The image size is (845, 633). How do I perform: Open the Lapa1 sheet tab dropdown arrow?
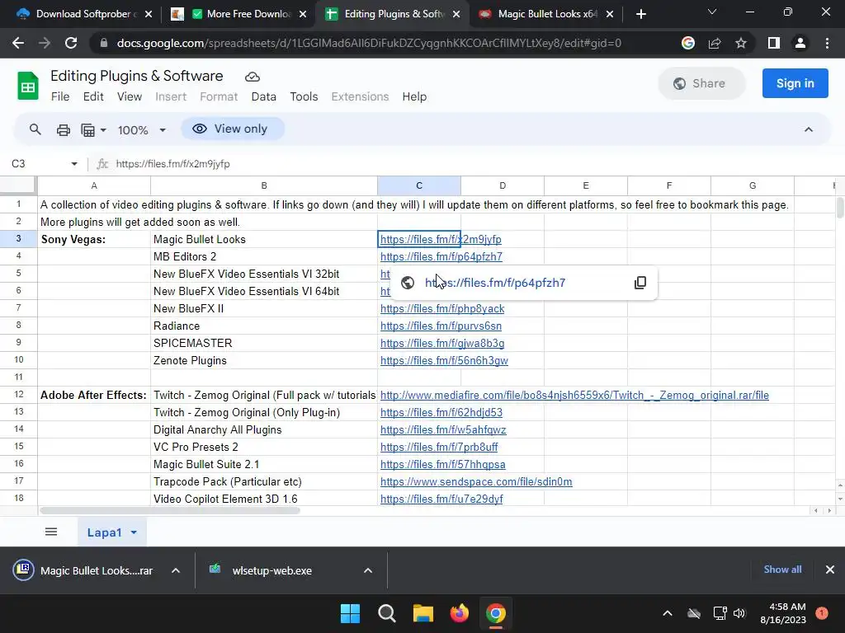click(134, 532)
